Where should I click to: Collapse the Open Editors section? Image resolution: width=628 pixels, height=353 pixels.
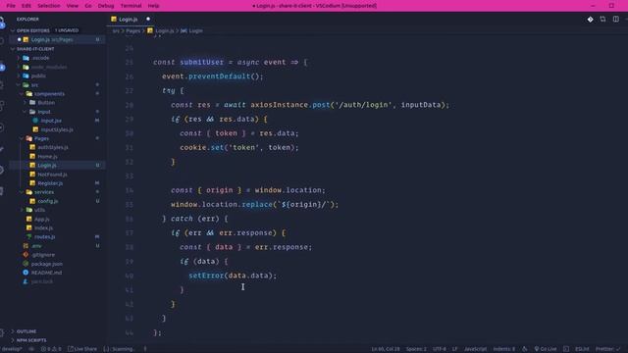coord(32,30)
